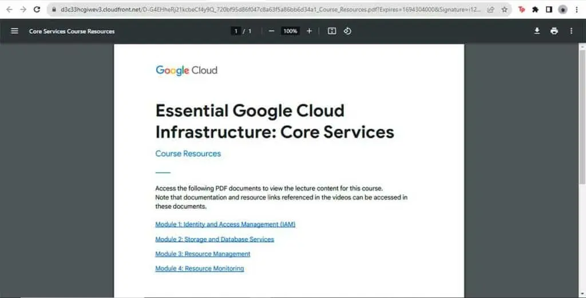This screenshot has height=298, width=586.
Task: Click the Fit to page icon
Action: click(332, 31)
